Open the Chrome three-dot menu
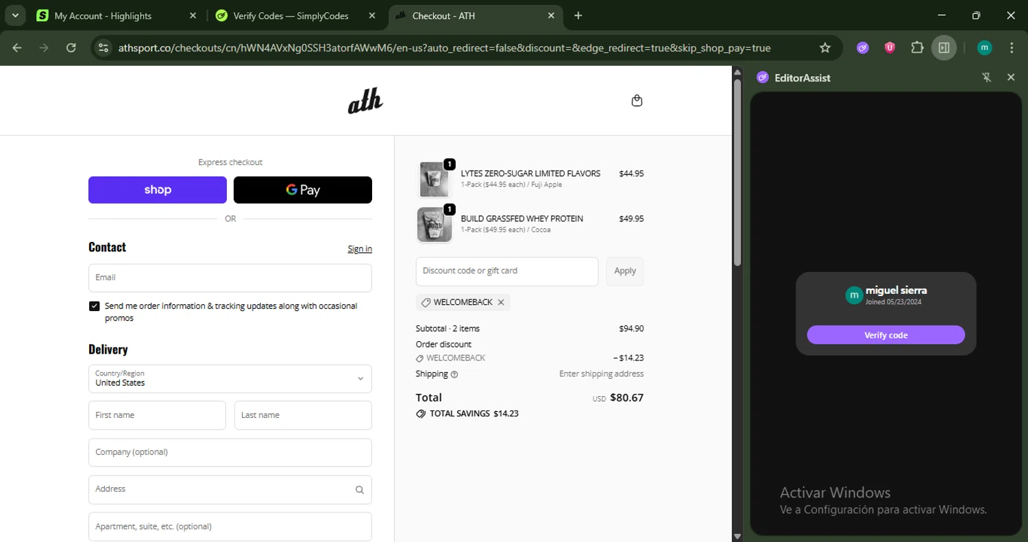 click(1012, 48)
